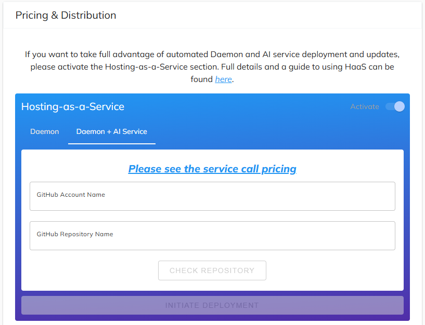425x325 pixels.
Task: Enable the Hosting-as-a-Service Activate toggle
Action: (x=395, y=106)
